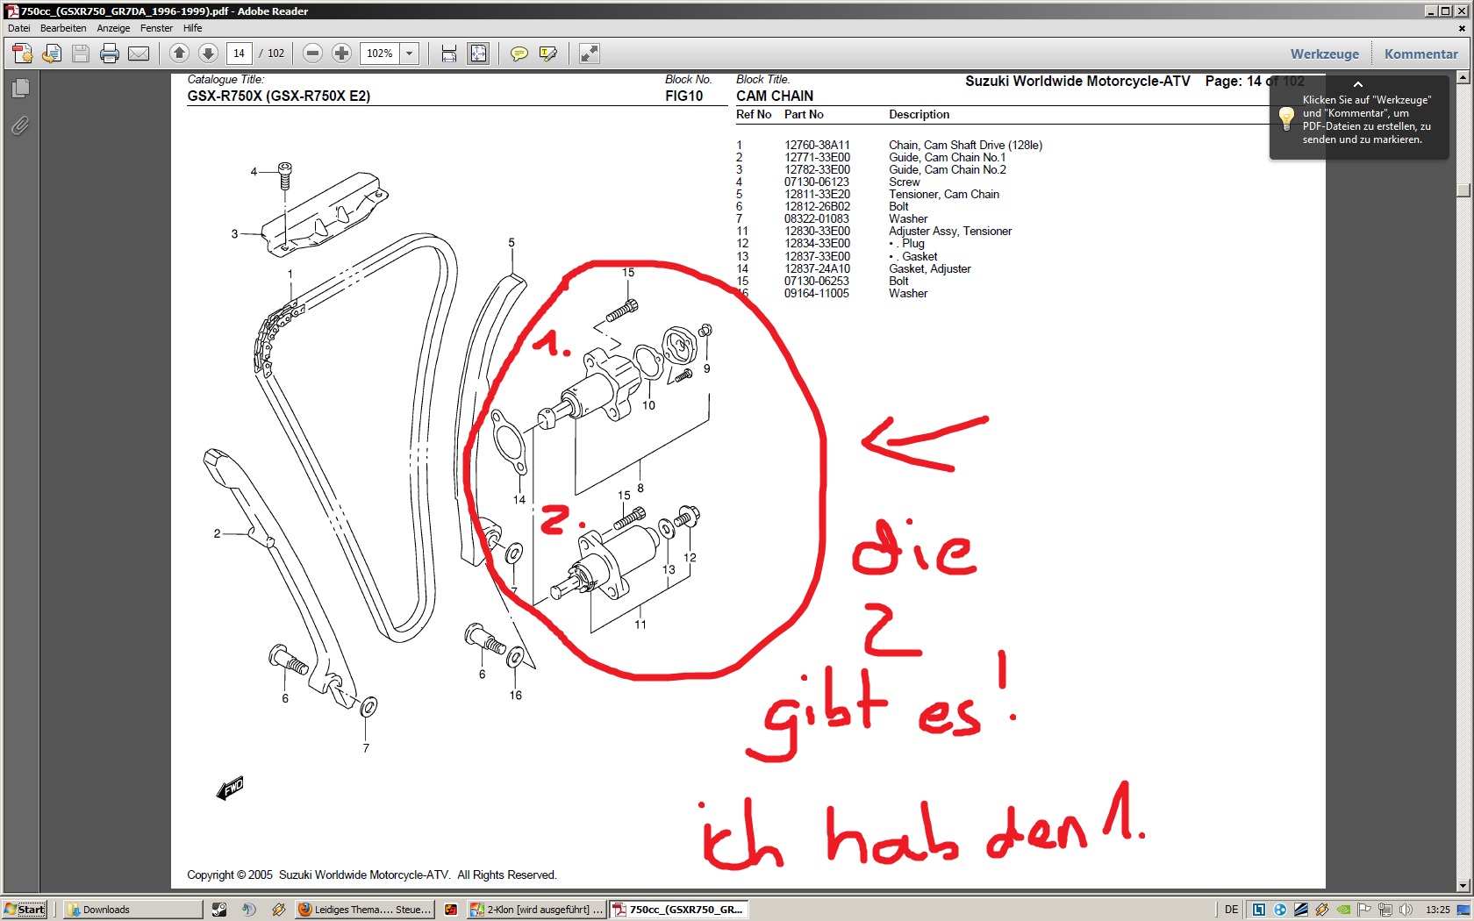Image resolution: width=1474 pixels, height=921 pixels.
Task: Open the Hilfe menu
Action: point(193,28)
